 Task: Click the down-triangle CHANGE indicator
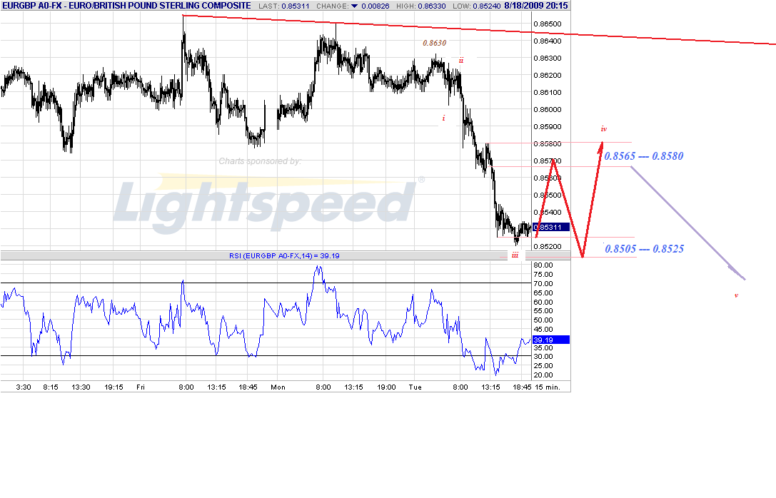354,6
